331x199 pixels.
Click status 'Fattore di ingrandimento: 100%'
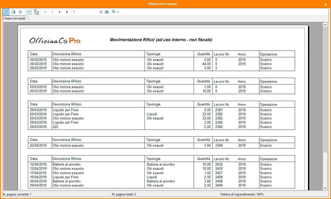242,194
